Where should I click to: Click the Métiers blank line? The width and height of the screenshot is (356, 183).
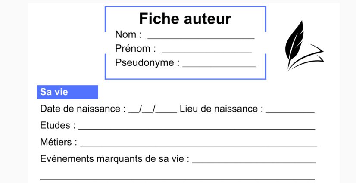pyautogui.click(x=199, y=146)
